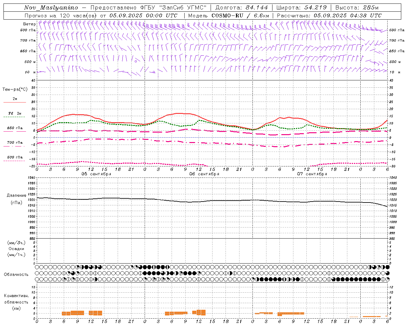Click the station title Nov_Maslyanino
The width and height of the screenshot is (406, 324).
coord(51,8)
